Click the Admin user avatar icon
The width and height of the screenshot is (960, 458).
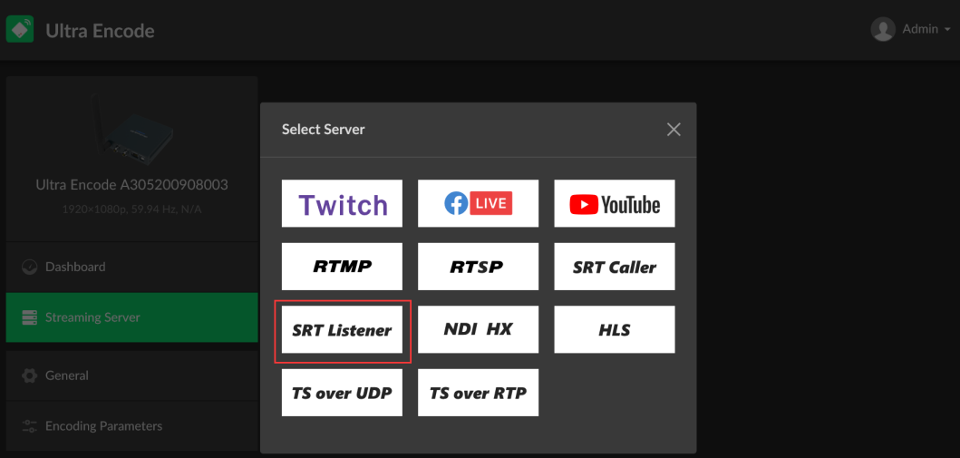click(883, 29)
